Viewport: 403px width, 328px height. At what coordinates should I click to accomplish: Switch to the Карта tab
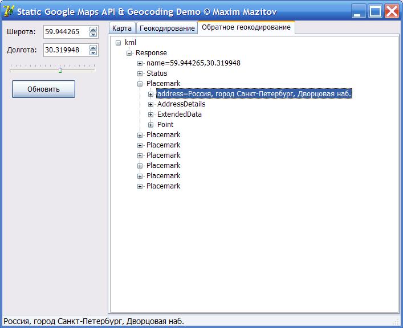[122, 28]
